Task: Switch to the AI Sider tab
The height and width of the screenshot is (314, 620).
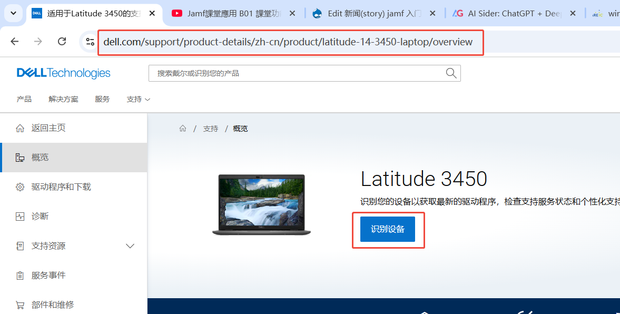Action: pos(514,14)
